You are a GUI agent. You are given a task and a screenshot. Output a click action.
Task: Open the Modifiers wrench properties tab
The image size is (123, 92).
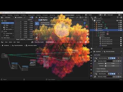[91, 76]
